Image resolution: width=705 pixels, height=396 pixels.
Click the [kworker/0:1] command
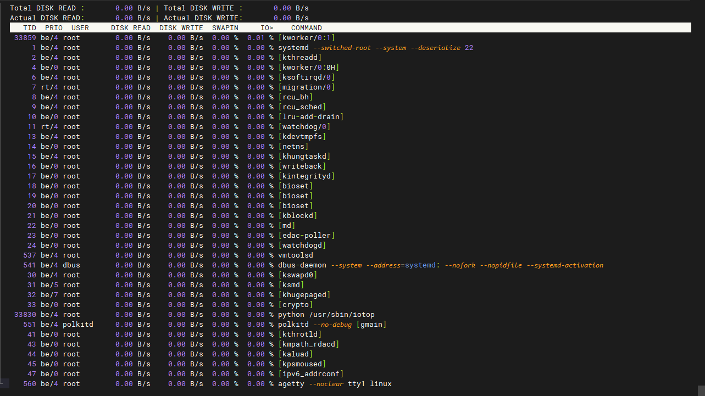click(307, 38)
